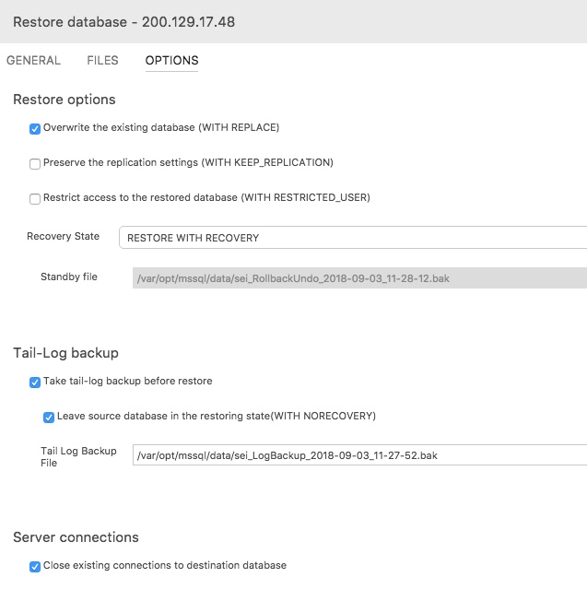Click the Standby file label

[69, 277]
